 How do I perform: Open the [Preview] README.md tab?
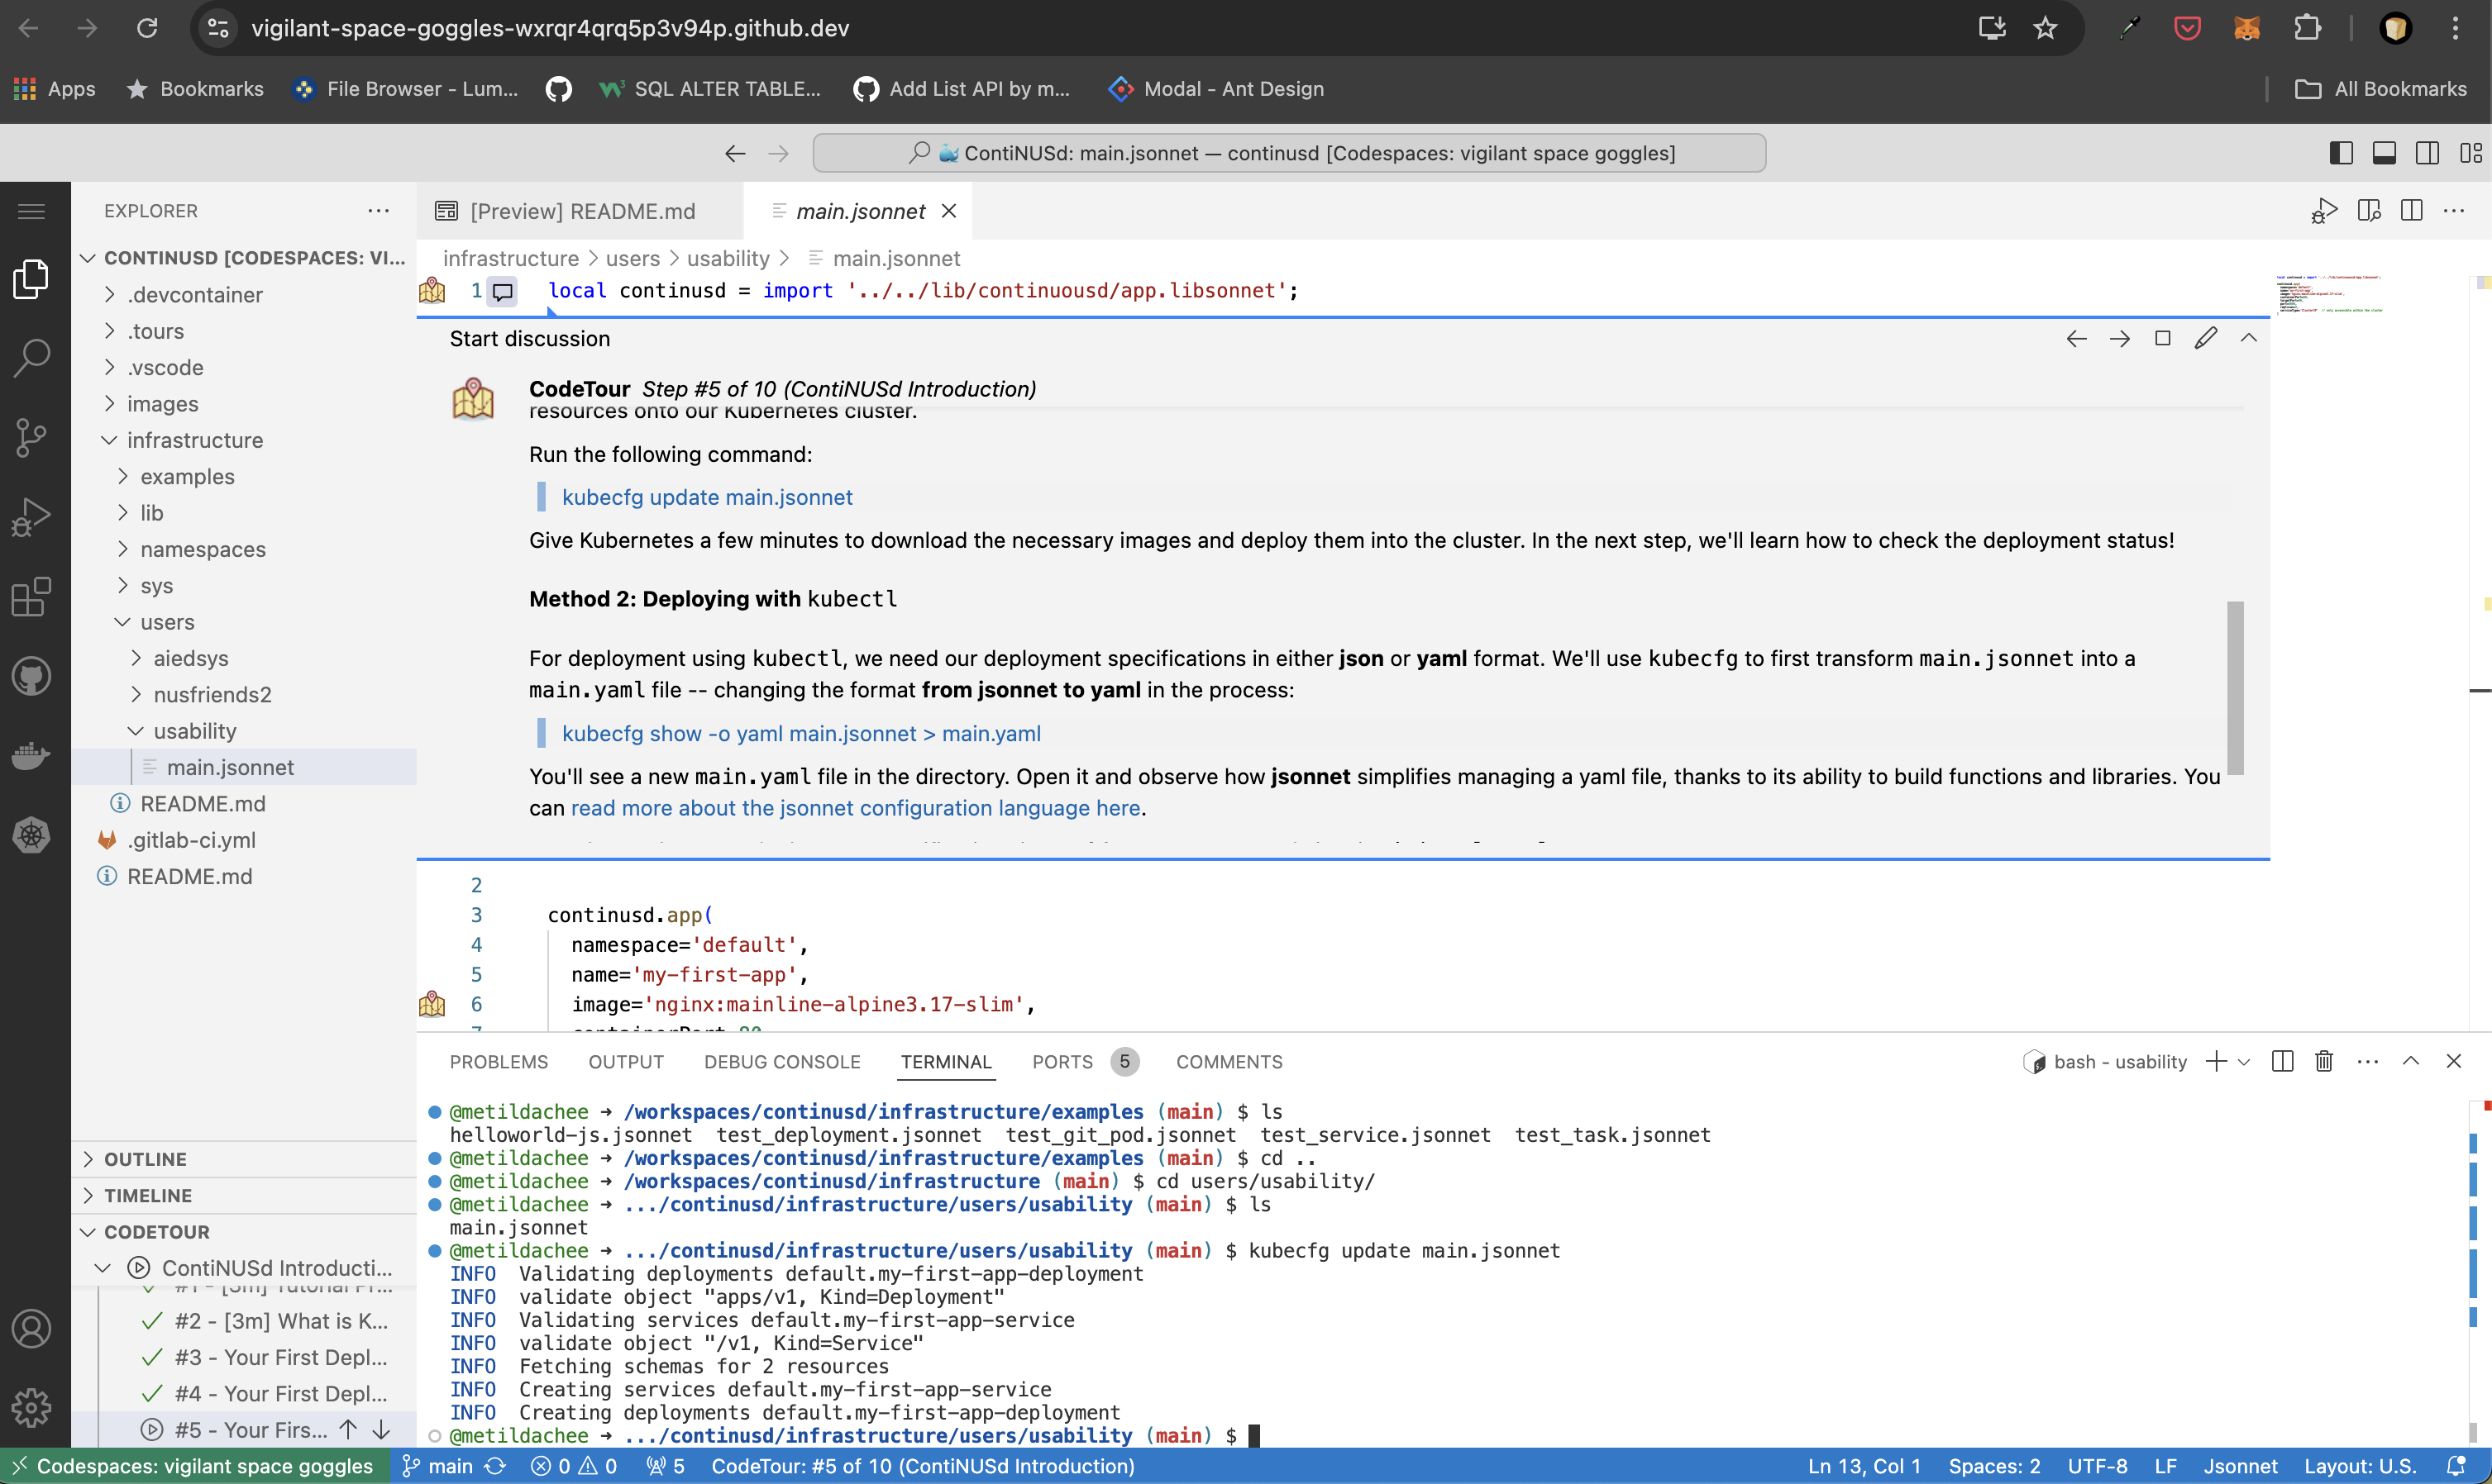tap(581, 211)
